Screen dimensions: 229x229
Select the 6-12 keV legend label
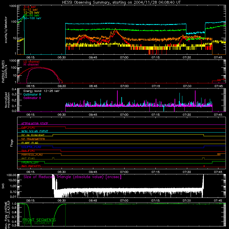(x=31, y=10)
